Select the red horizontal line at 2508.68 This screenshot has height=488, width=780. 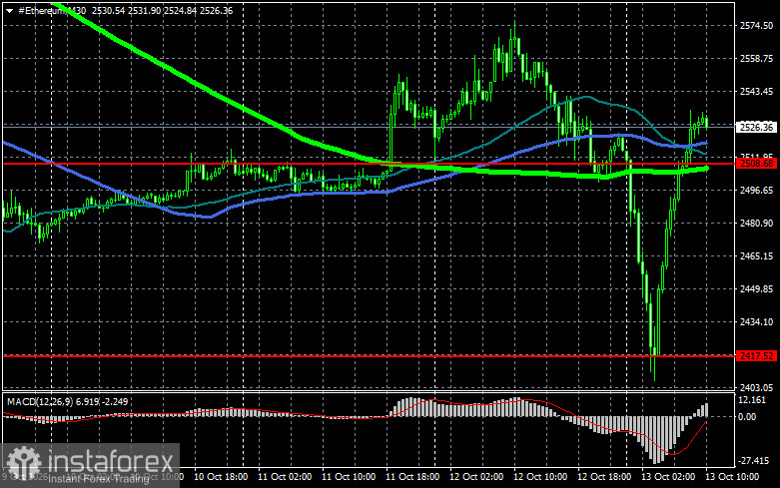[370, 163]
